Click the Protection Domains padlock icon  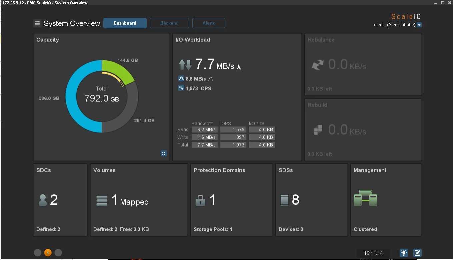[200, 200]
